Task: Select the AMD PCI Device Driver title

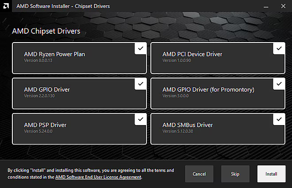Action: [192, 54]
